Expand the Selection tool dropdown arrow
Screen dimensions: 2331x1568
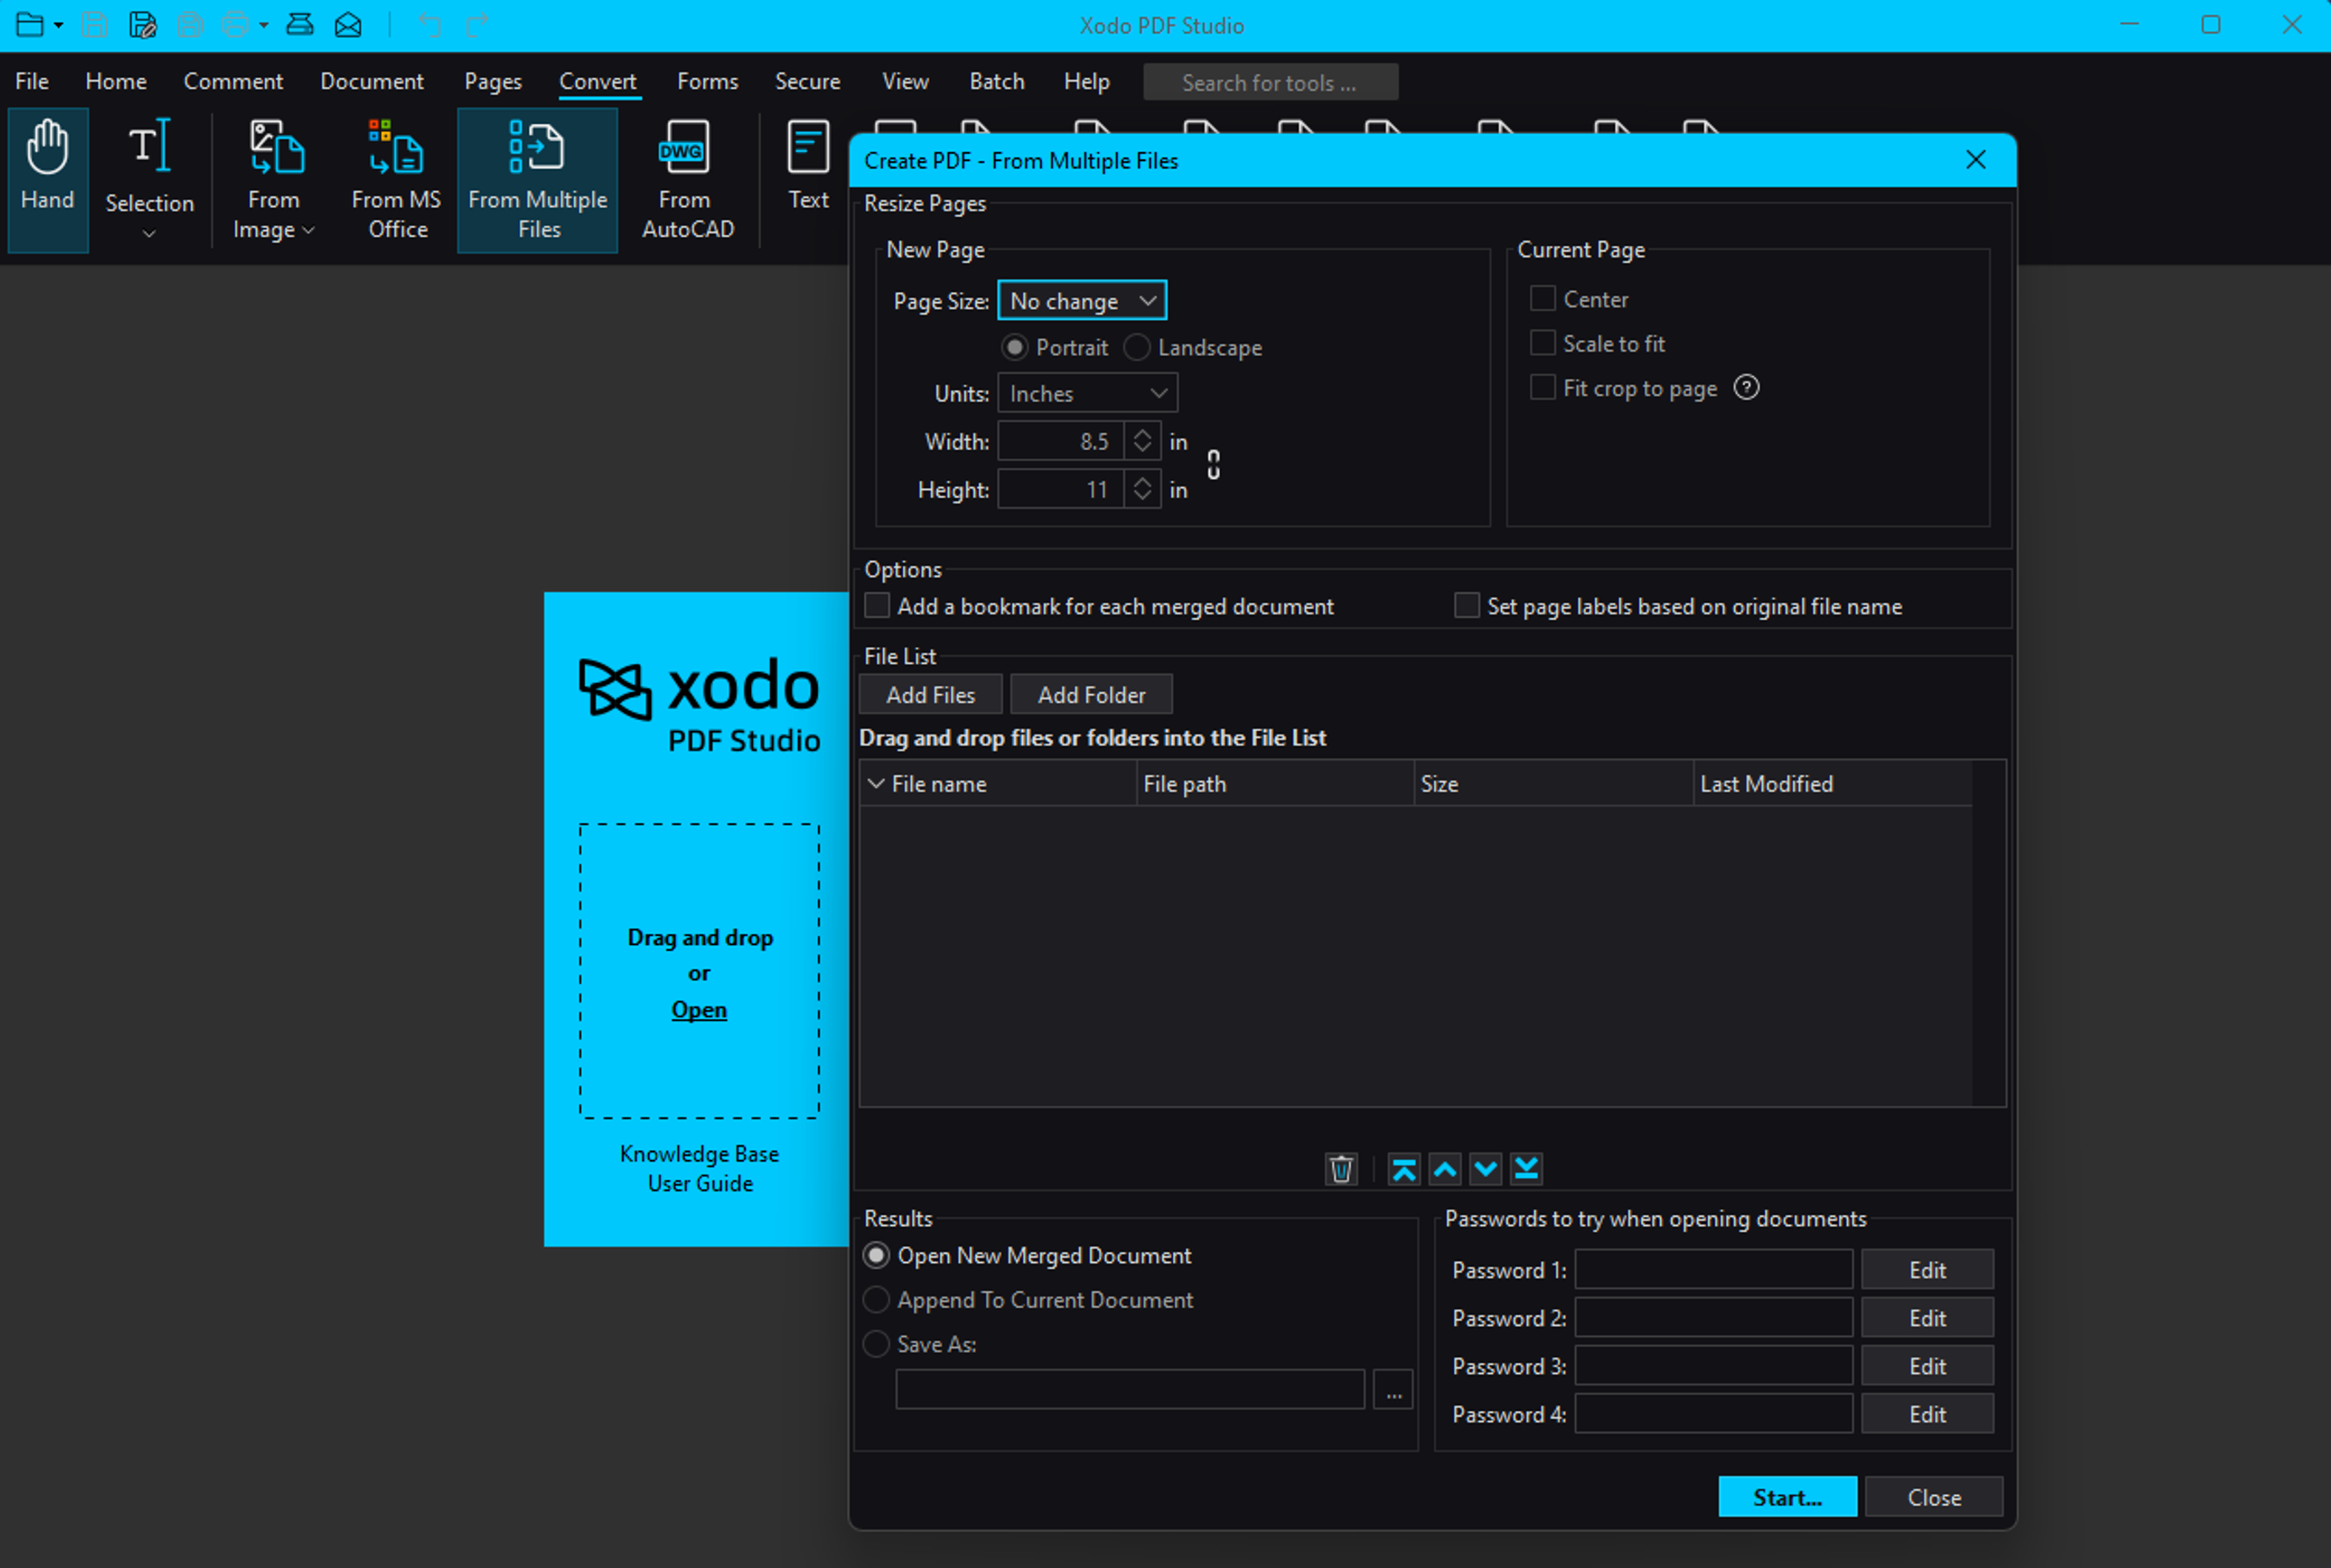(149, 234)
